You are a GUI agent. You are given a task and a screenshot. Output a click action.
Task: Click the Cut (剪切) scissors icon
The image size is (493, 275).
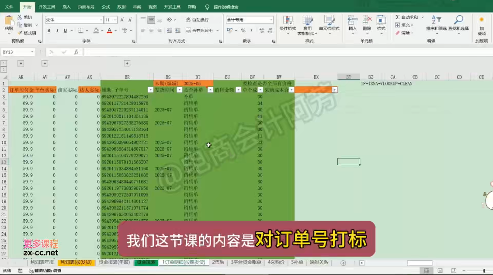tap(20, 17)
